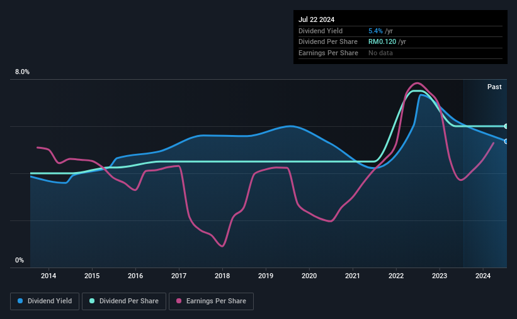Click the Jul 22 2024 tooltip date

[316, 19]
